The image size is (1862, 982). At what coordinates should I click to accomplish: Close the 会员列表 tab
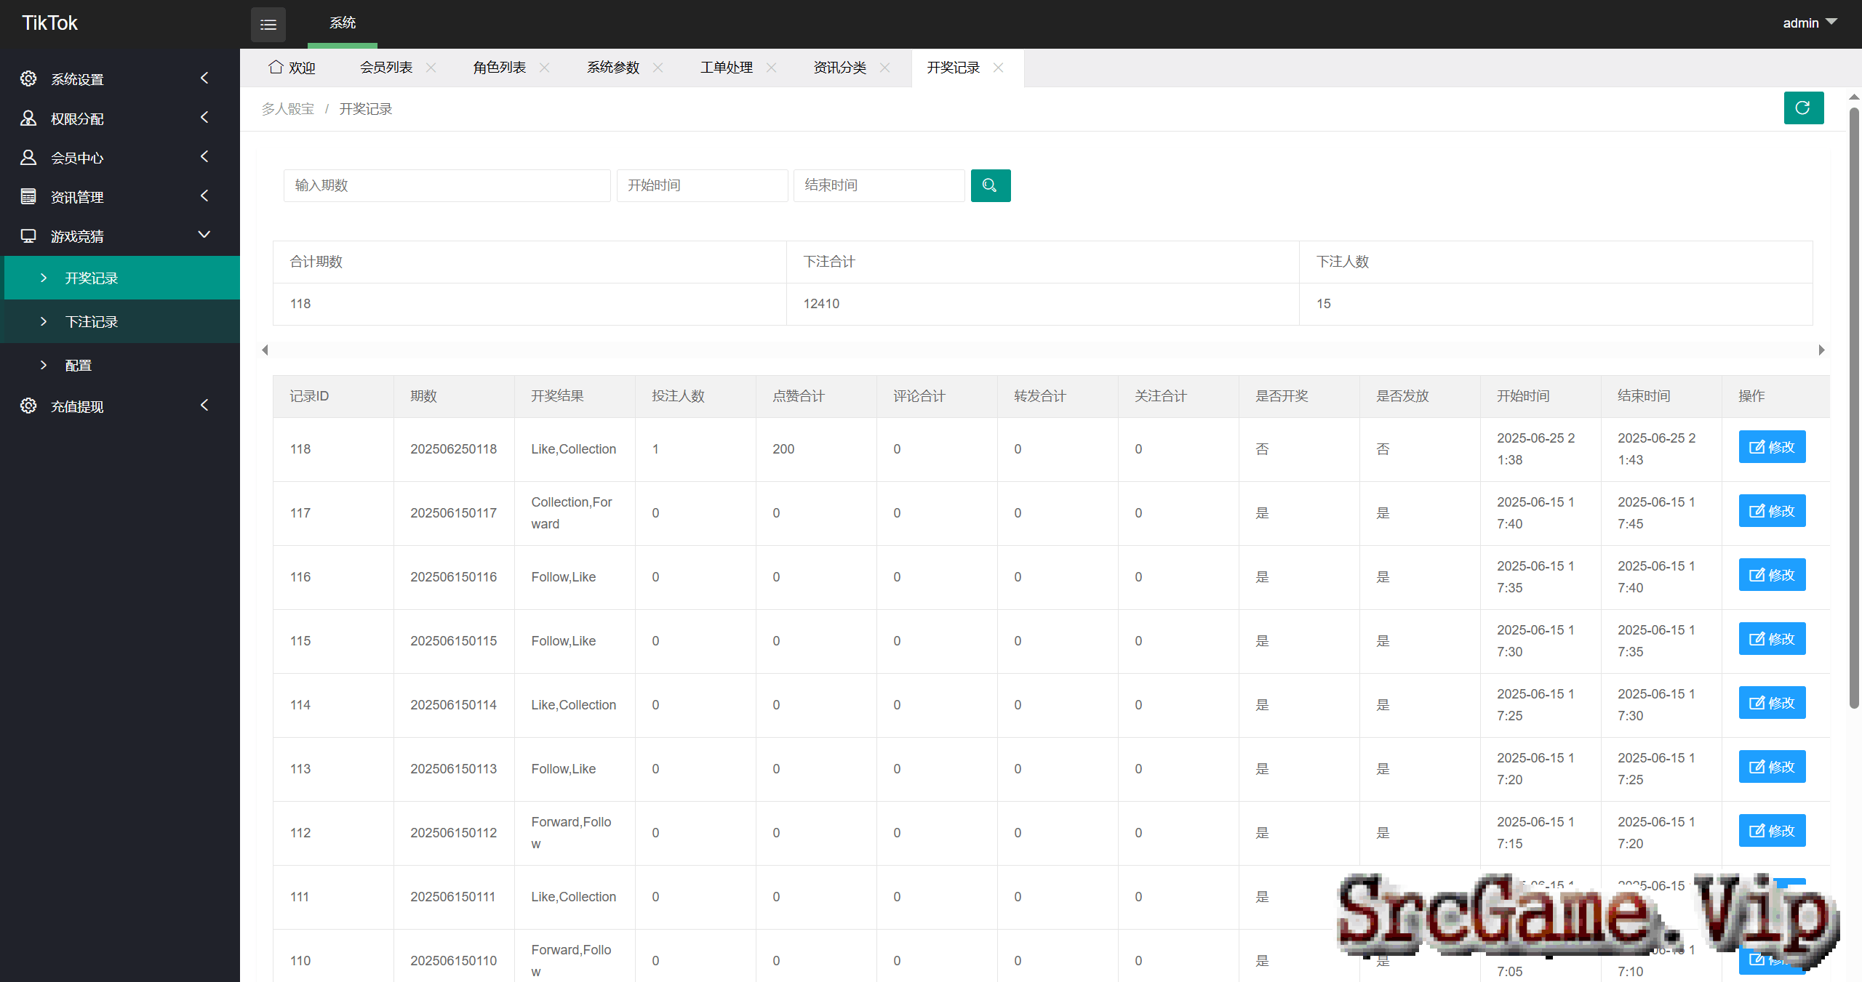pyautogui.click(x=431, y=68)
